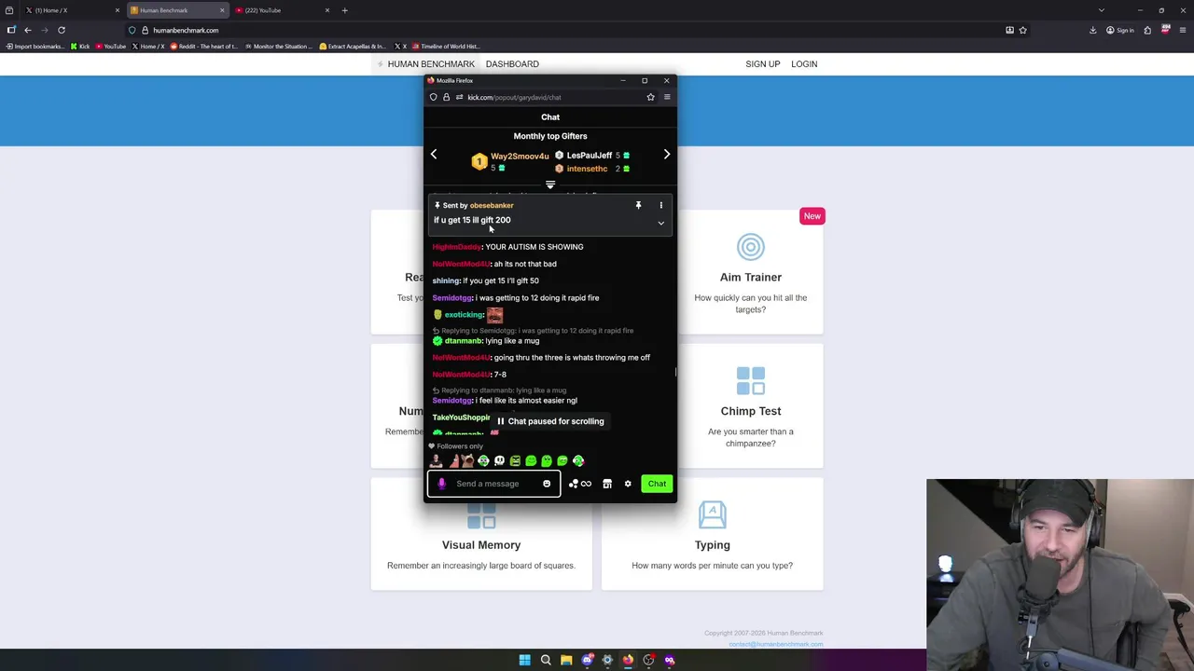1194x671 pixels.
Task: Open the YouTube bookmark in the bookmarks bar
Action: click(x=110, y=46)
